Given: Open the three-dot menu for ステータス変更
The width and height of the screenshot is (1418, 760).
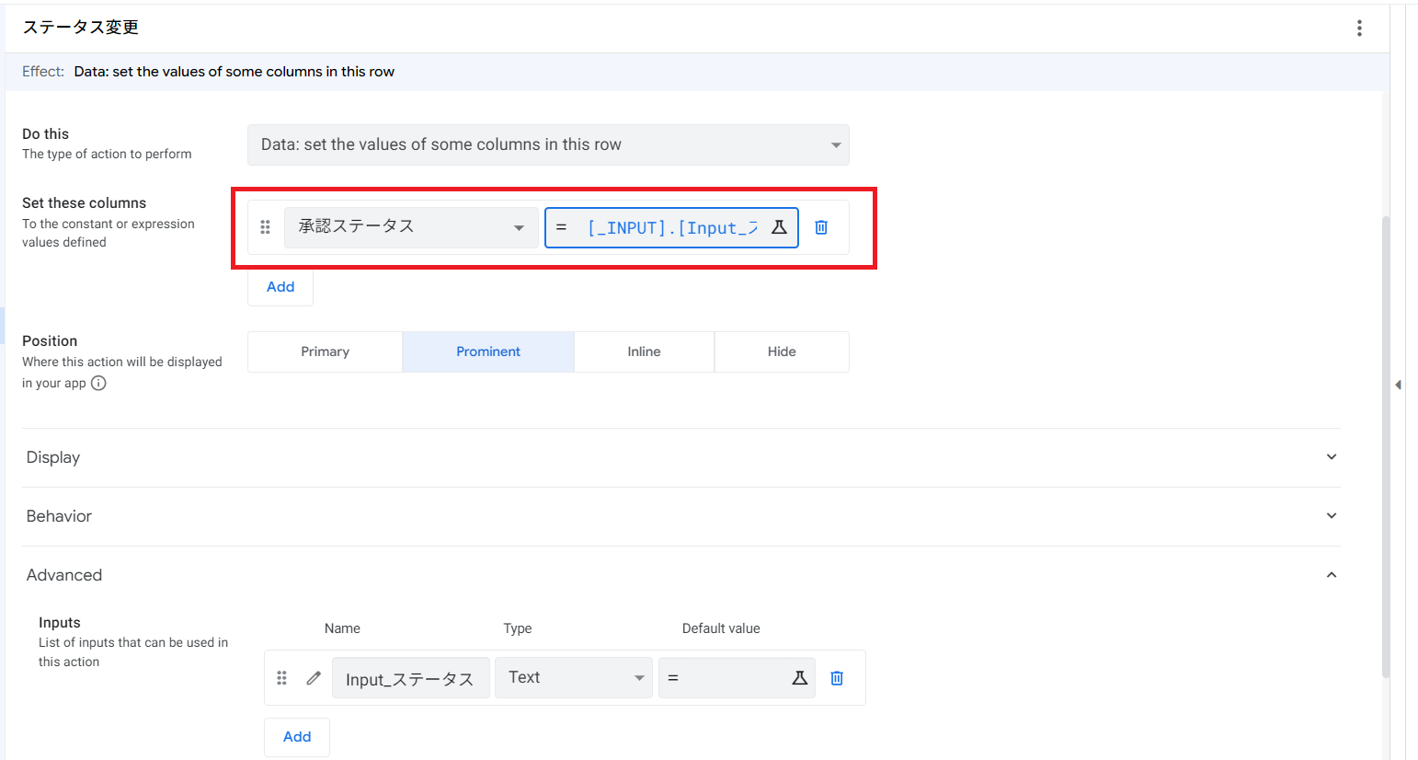Looking at the screenshot, I should click(x=1359, y=28).
